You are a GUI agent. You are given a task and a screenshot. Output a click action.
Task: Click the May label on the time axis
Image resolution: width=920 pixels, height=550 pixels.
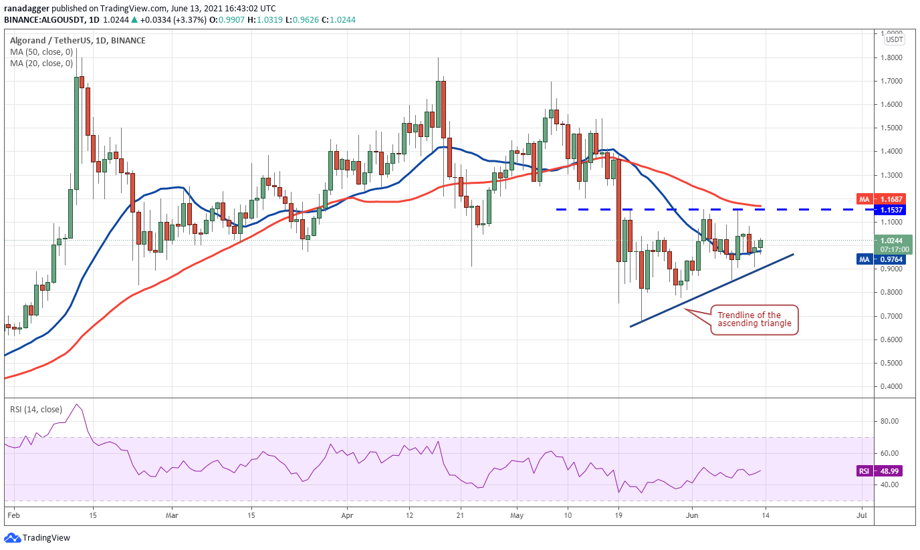click(x=517, y=516)
